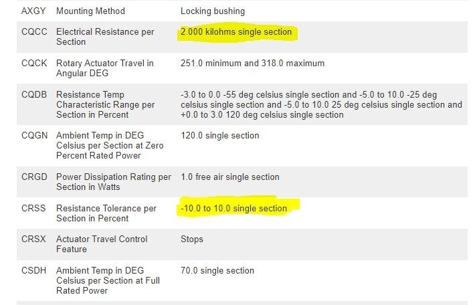Click highlighted -10.0 to 10.0 single section

(233, 209)
